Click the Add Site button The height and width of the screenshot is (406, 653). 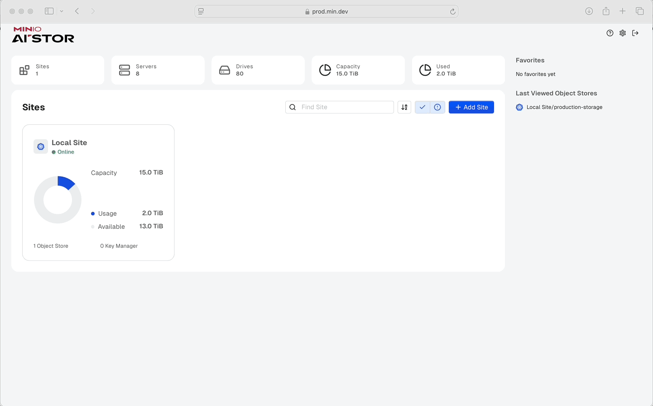[471, 107]
